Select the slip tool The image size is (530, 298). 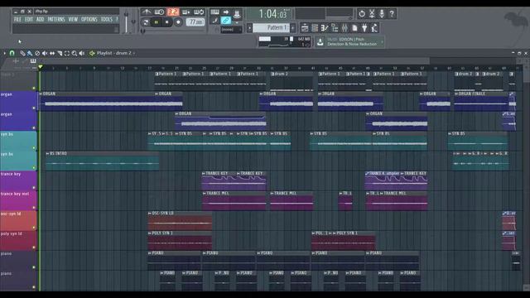(52, 53)
